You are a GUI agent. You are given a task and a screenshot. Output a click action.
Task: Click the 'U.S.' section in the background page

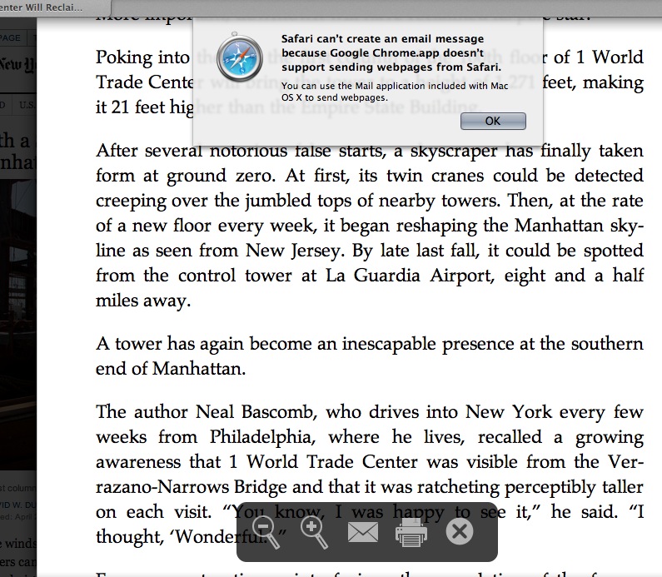tap(27, 105)
